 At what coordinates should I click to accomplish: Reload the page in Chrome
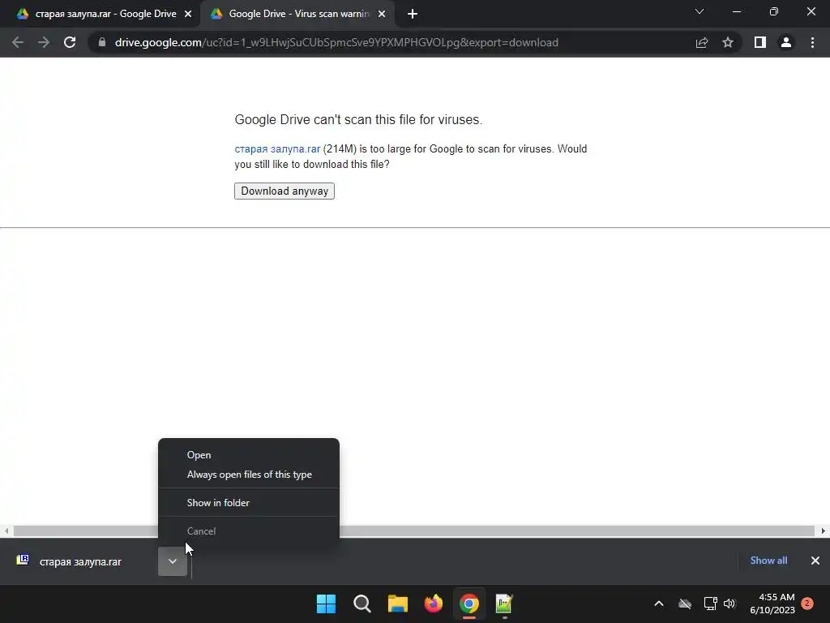pyautogui.click(x=70, y=42)
